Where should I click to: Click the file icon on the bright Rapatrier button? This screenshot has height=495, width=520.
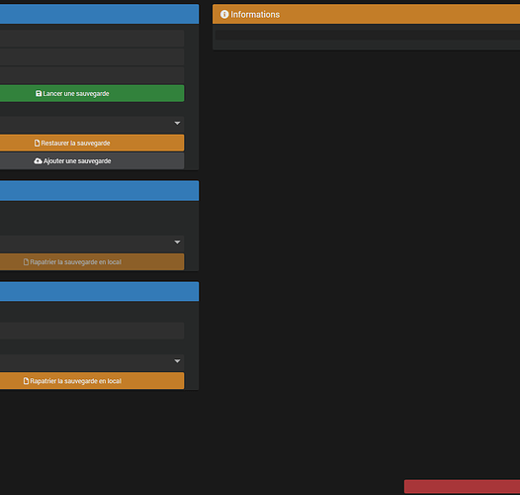click(x=26, y=381)
